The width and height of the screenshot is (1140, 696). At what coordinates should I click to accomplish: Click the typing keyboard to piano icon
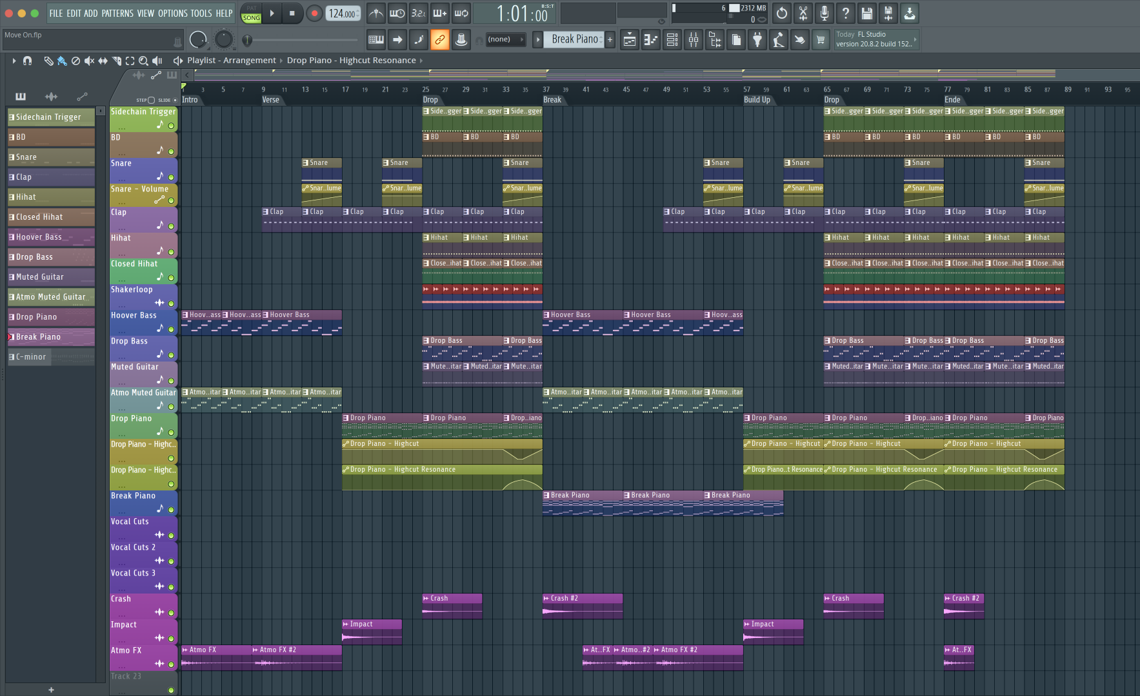pos(376,40)
